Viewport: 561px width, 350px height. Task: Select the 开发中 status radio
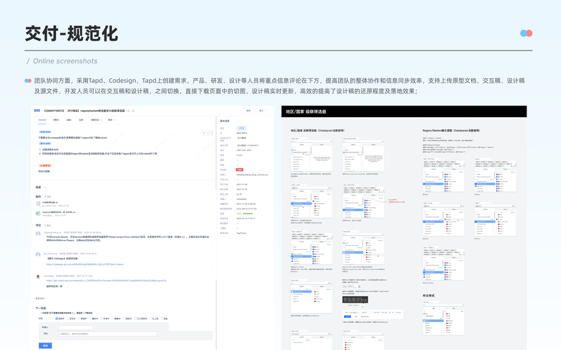tap(102, 318)
